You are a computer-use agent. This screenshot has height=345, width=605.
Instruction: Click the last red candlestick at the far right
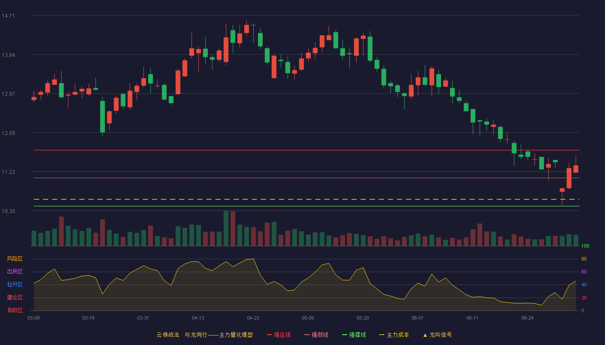coord(576,169)
